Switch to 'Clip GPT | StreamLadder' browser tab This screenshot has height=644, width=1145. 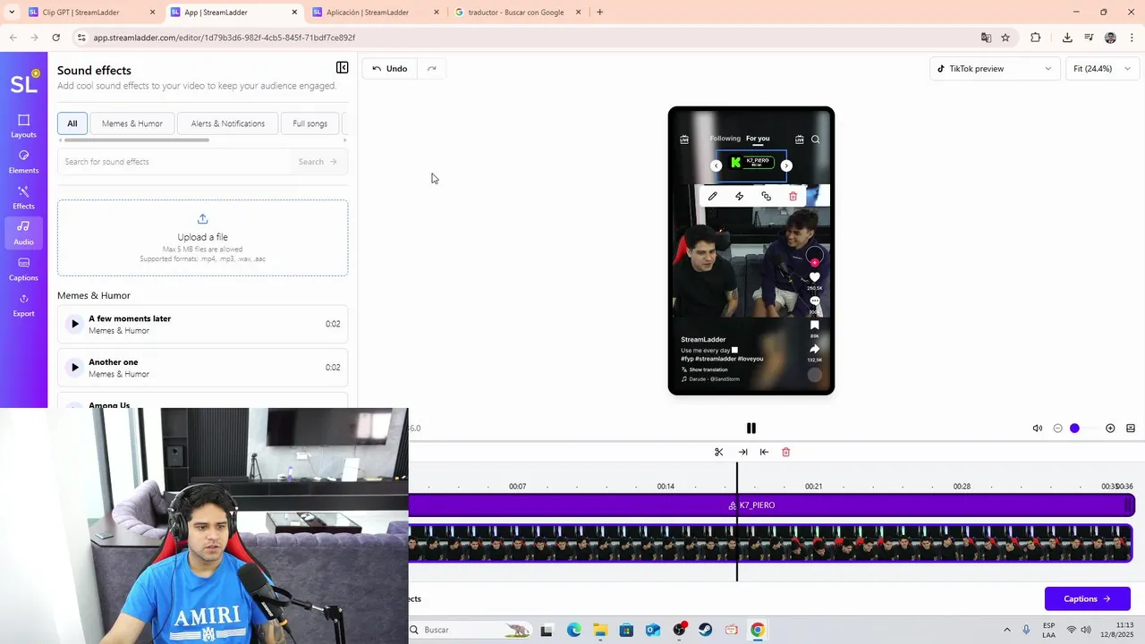click(x=89, y=13)
